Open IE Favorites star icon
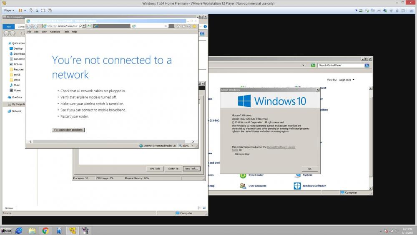Image resolution: width=417 pixels, height=235 pixels. point(184,26)
